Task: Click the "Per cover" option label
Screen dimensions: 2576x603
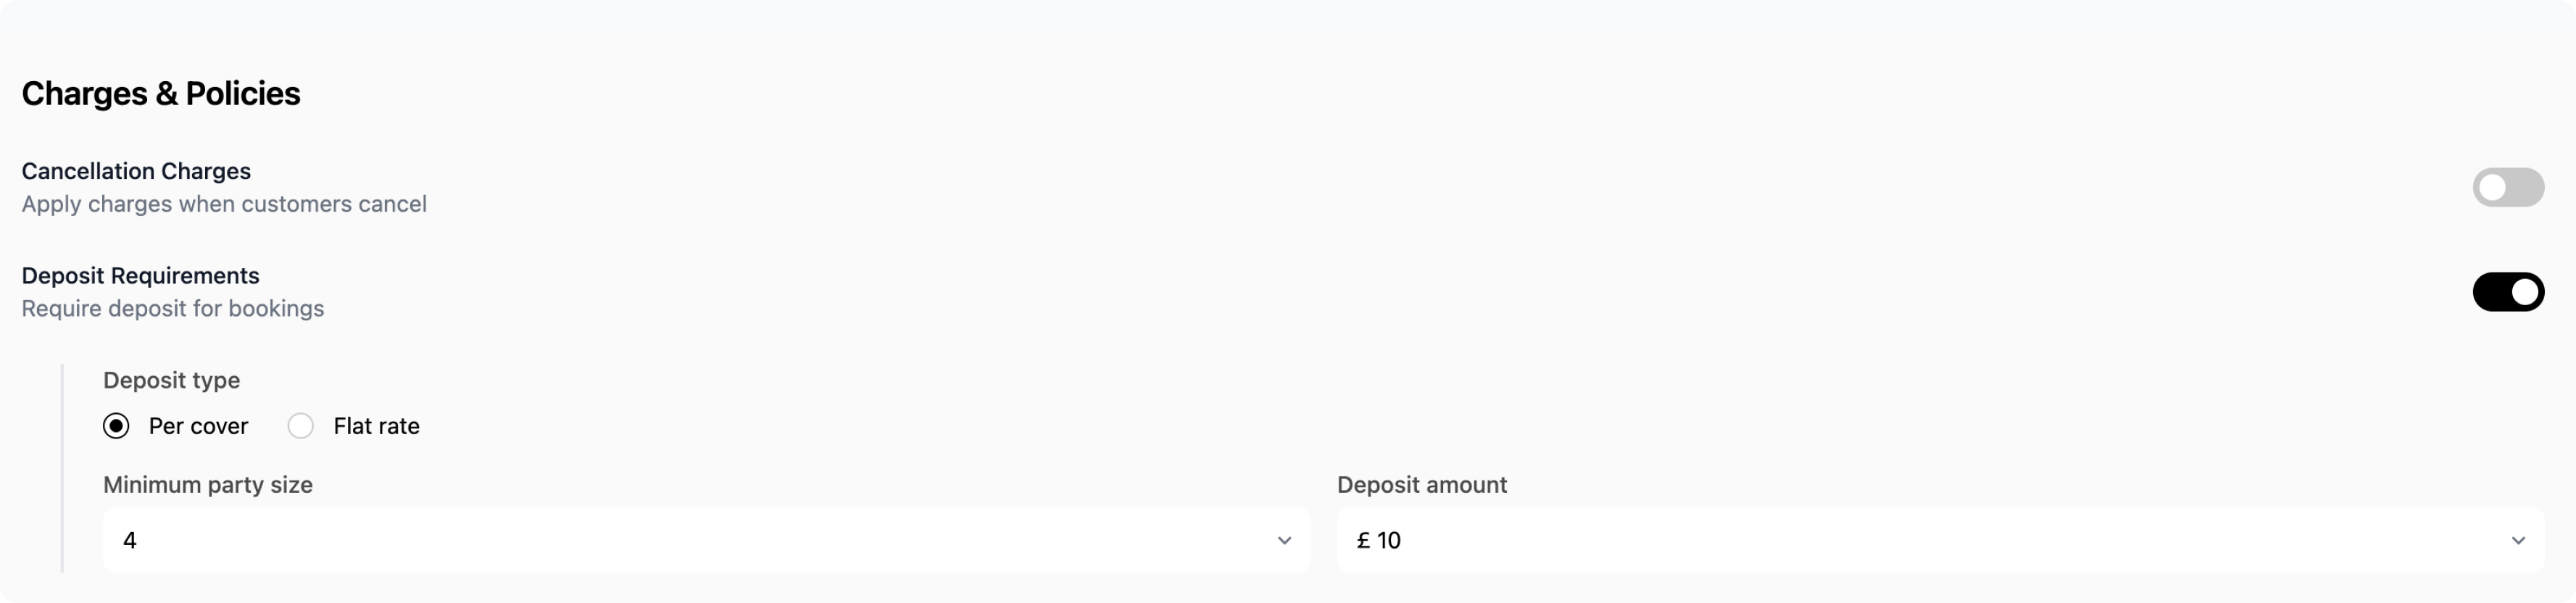Action: pos(198,426)
